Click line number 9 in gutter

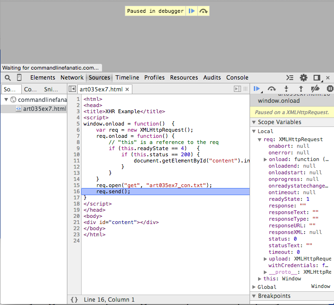pos(78,148)
